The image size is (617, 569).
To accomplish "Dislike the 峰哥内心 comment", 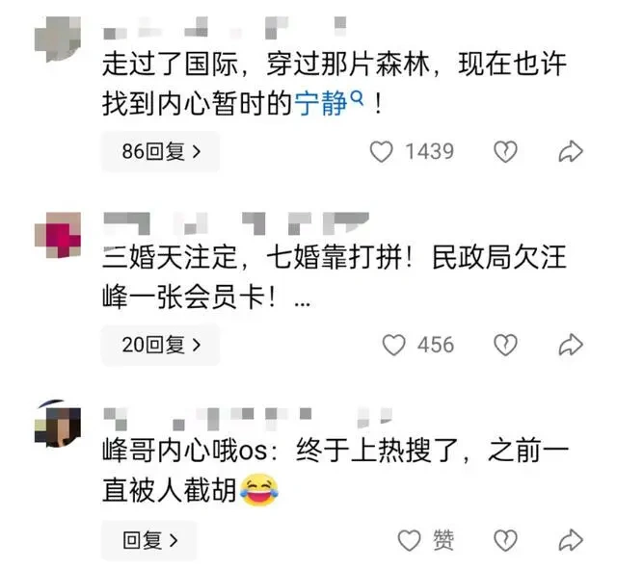I will [x=505, y=540].
